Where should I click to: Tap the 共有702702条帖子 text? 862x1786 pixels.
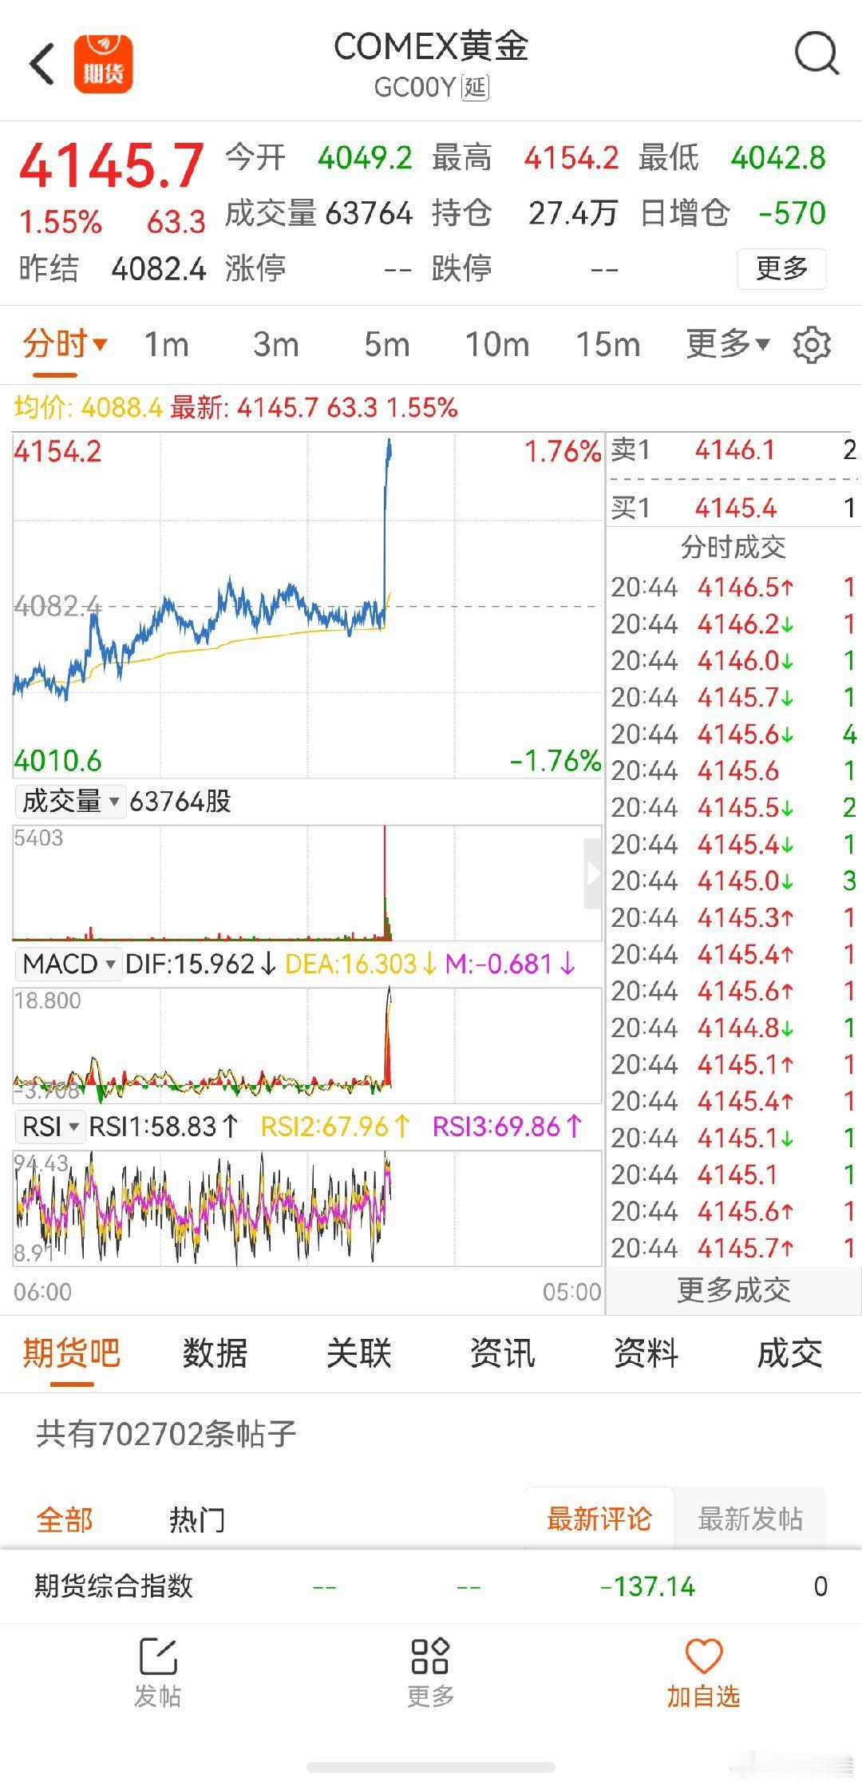(x=166, y=1434)
